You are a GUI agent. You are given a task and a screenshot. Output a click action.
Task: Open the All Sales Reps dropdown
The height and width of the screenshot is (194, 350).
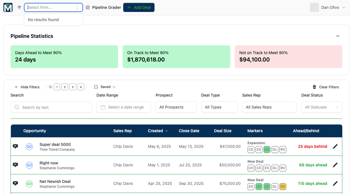coord(269,107)
